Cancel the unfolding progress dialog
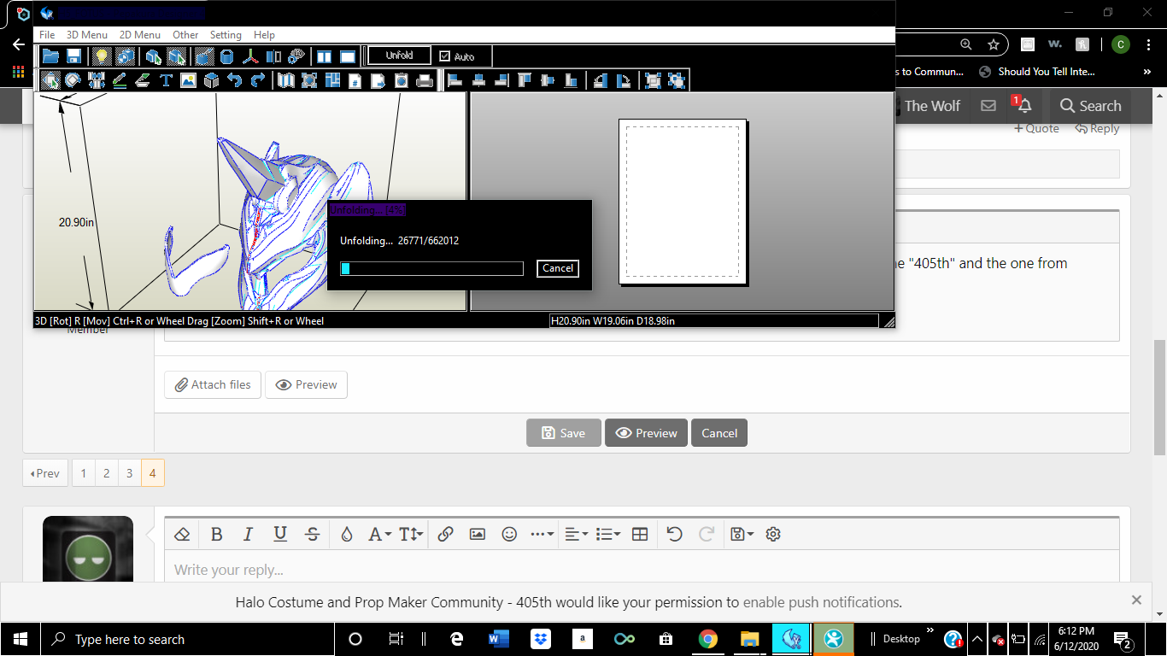The height and width of the screenshot is (656, 1167). [558, 268]
